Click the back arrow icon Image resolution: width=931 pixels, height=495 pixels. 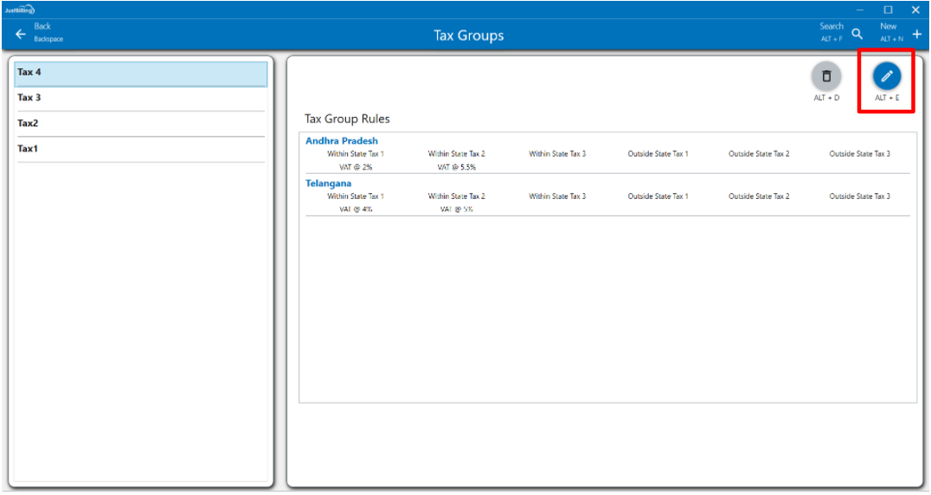click(x=21, y=34)
